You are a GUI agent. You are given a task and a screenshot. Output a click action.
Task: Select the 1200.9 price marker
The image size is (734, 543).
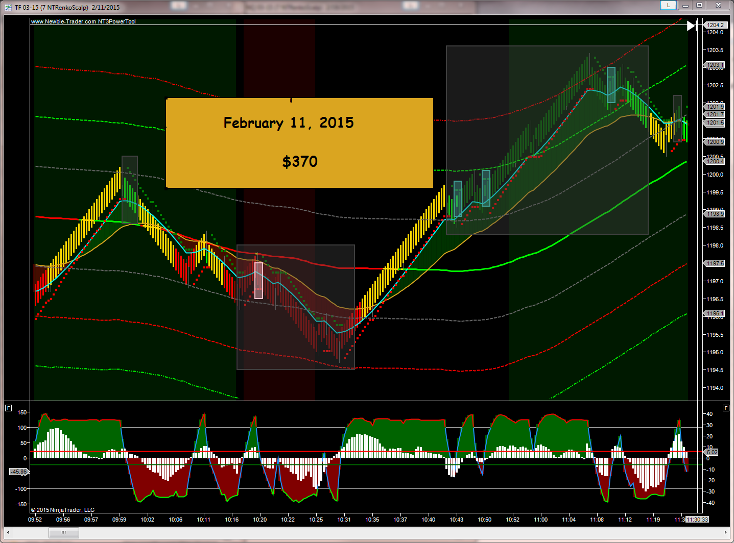pos(714,142)
